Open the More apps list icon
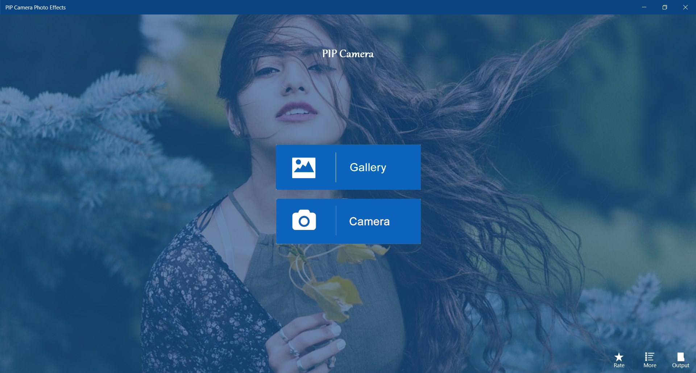The height and width of the screenshot is (373, 696). point(650,357)
